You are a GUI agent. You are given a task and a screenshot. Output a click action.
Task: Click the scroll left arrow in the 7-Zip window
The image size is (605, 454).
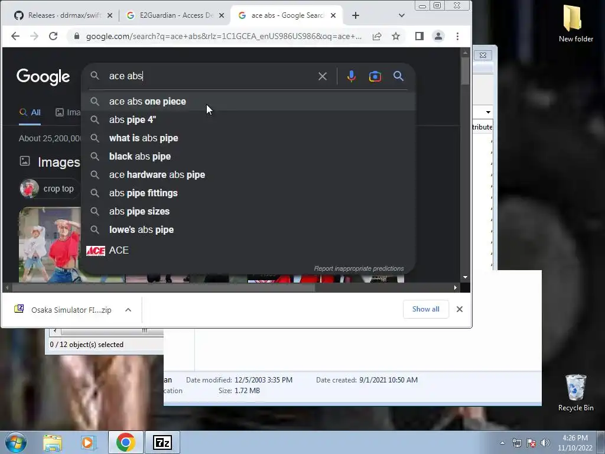[55, 331]
